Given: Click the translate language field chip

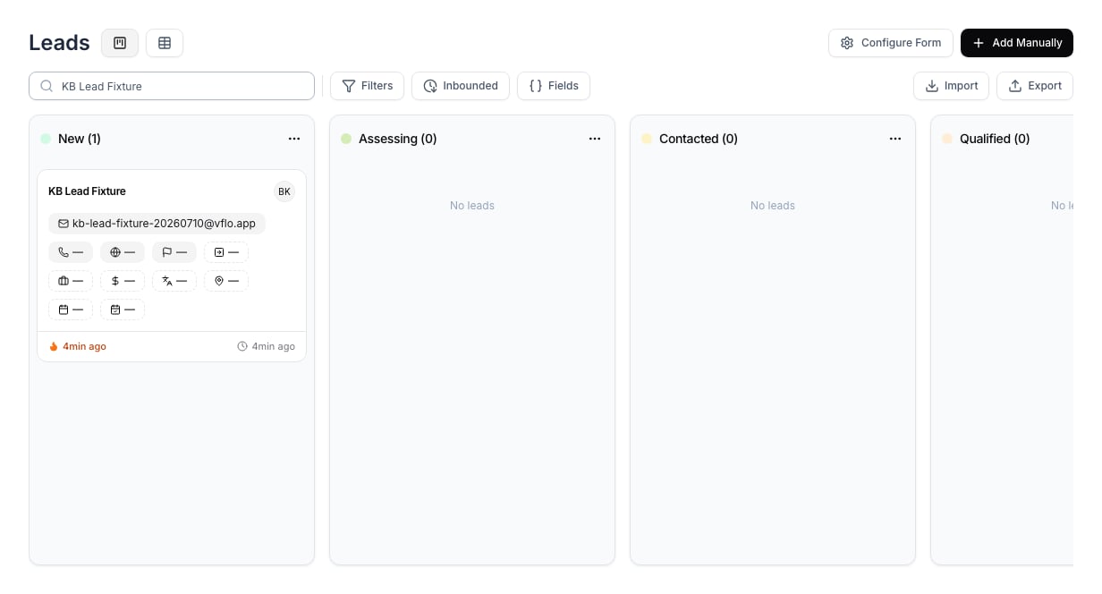Looking at the screenshot, I should pos(174,281).
